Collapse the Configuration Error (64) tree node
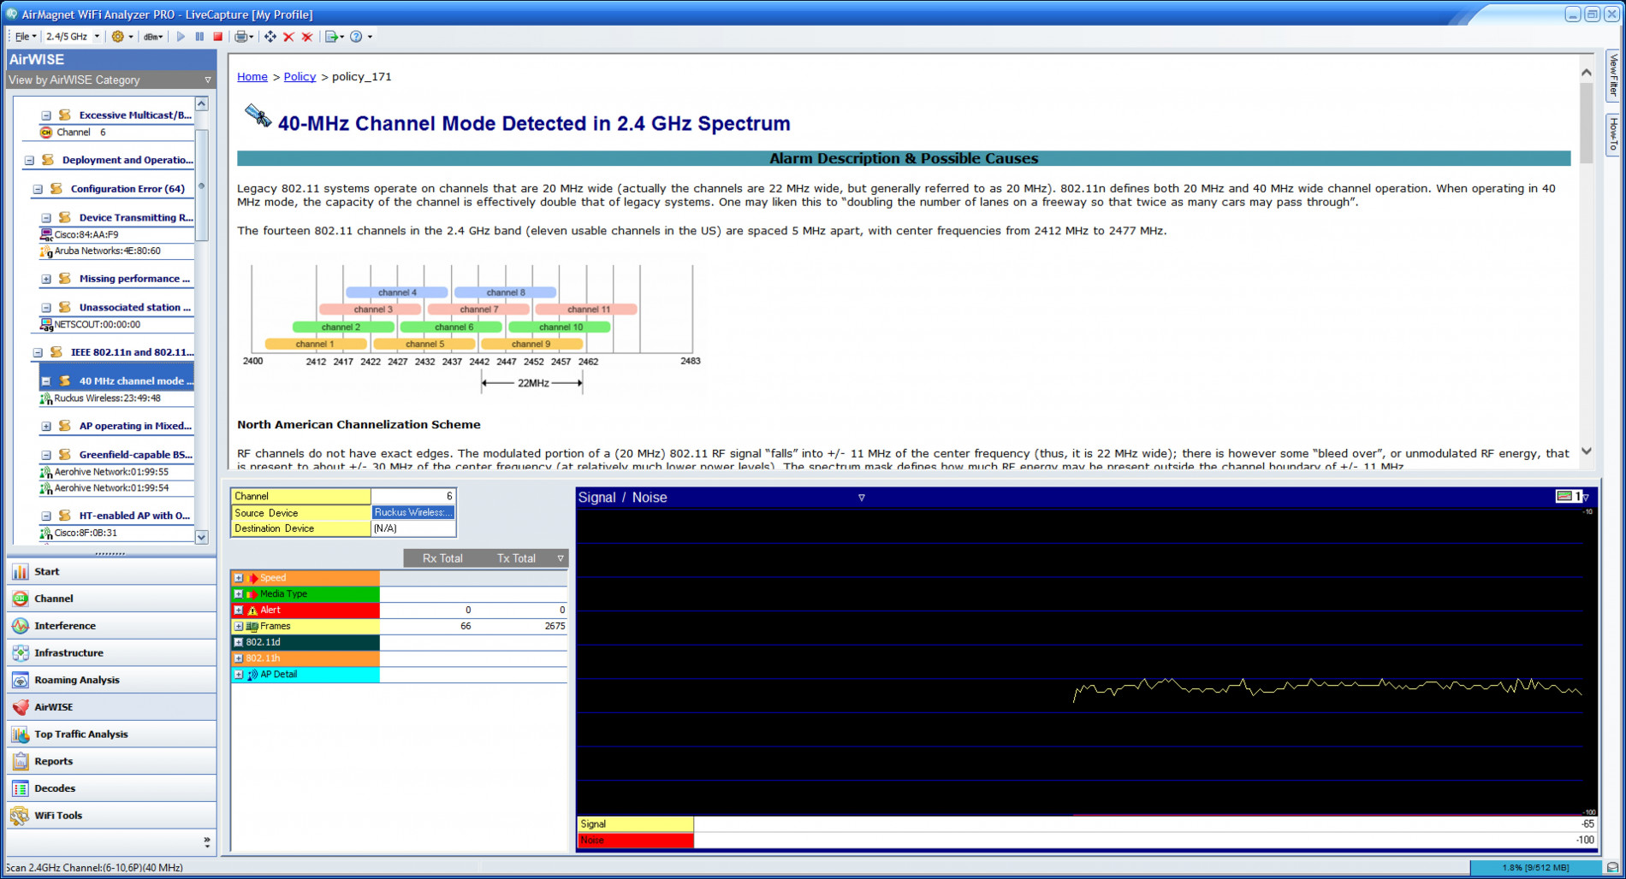 (38, 189)
